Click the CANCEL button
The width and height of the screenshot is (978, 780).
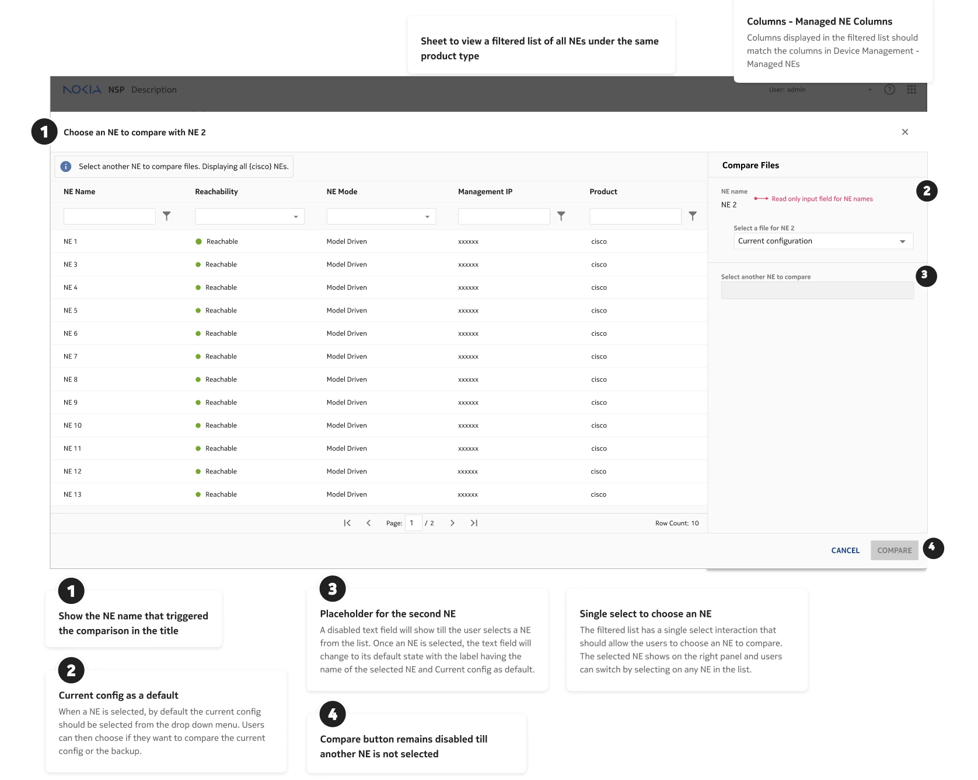tap(845, 550)
